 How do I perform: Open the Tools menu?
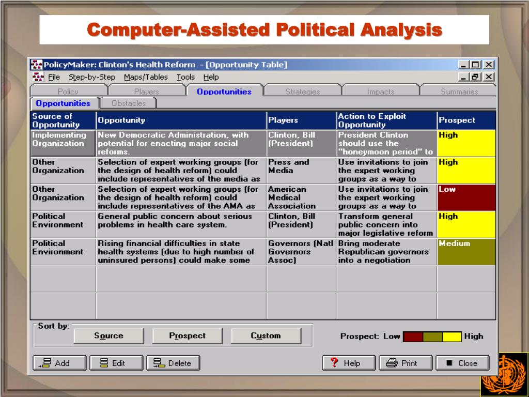click(185, 77)
